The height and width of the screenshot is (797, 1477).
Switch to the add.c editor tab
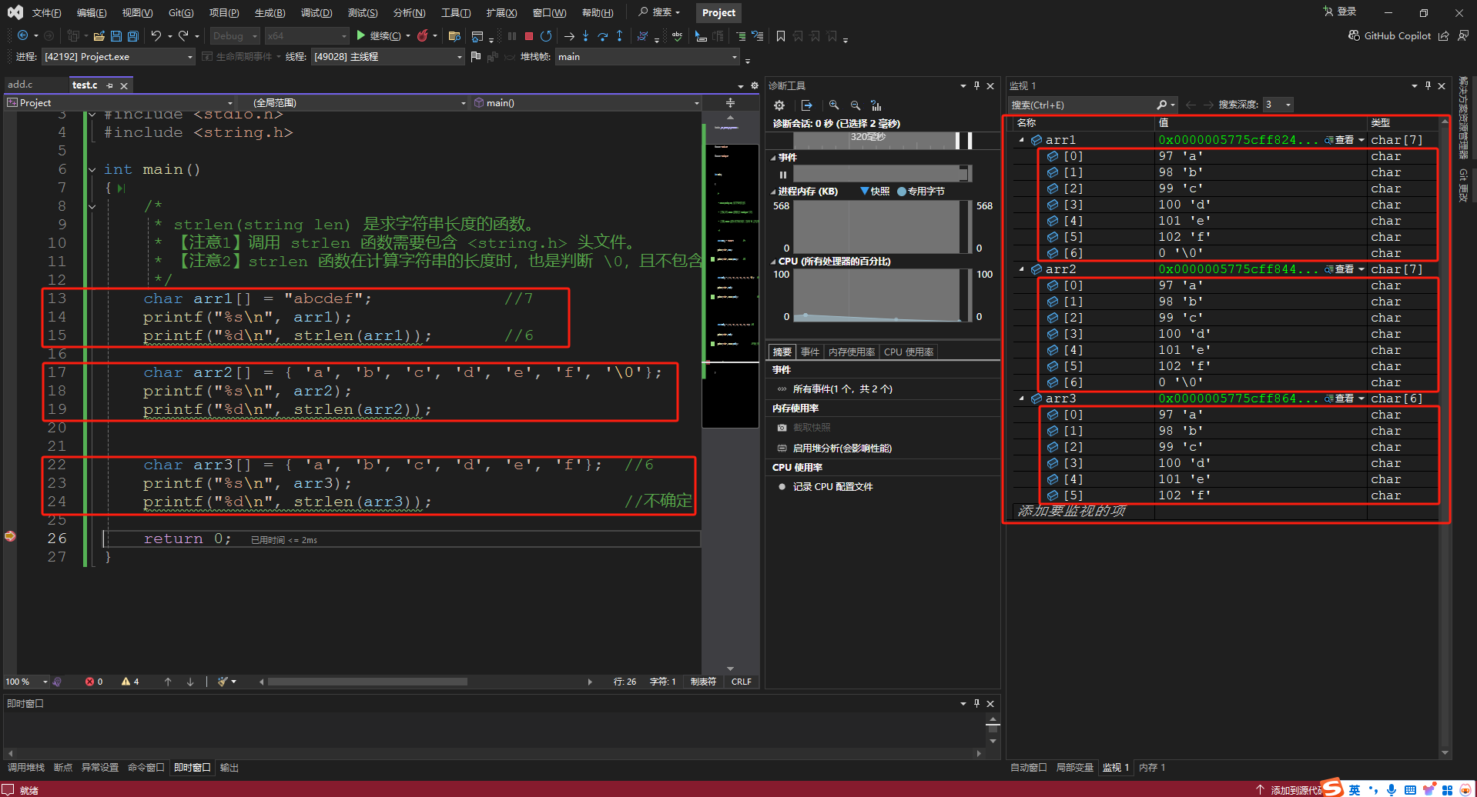point(21,85)
